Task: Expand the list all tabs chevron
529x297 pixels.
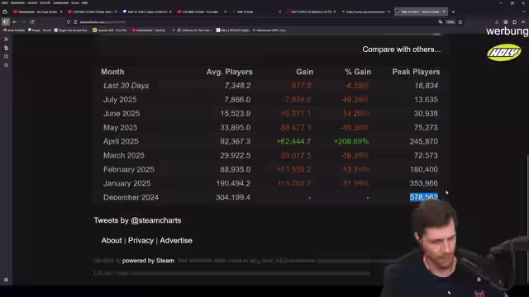Action: [524, 12]
